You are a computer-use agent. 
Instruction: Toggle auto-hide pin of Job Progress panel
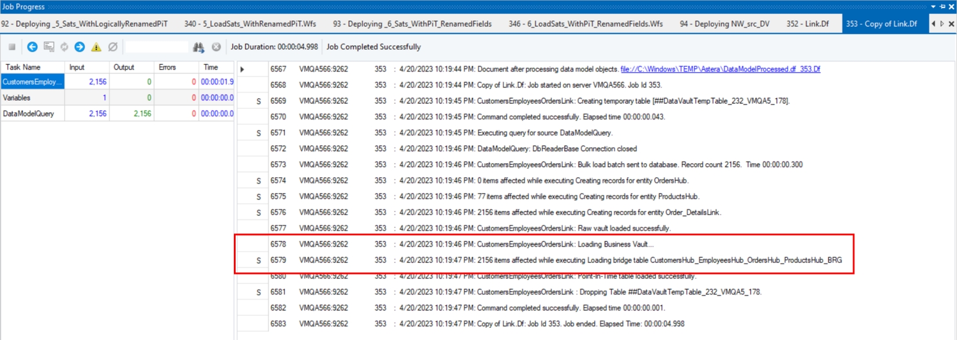click(942, 6)
